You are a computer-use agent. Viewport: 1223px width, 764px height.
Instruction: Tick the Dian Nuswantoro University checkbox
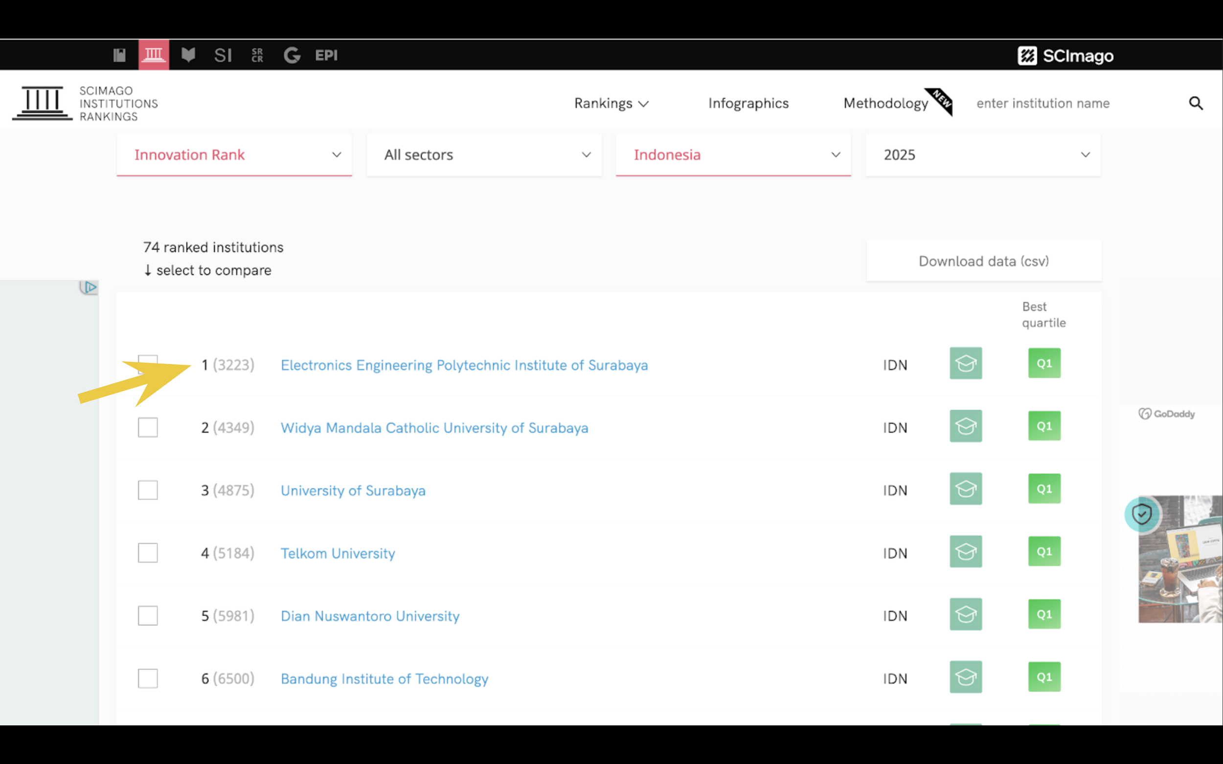click(148, 615)
